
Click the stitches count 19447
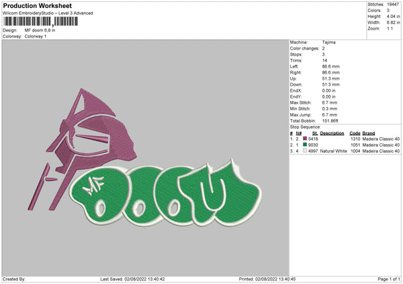(393, 5)
